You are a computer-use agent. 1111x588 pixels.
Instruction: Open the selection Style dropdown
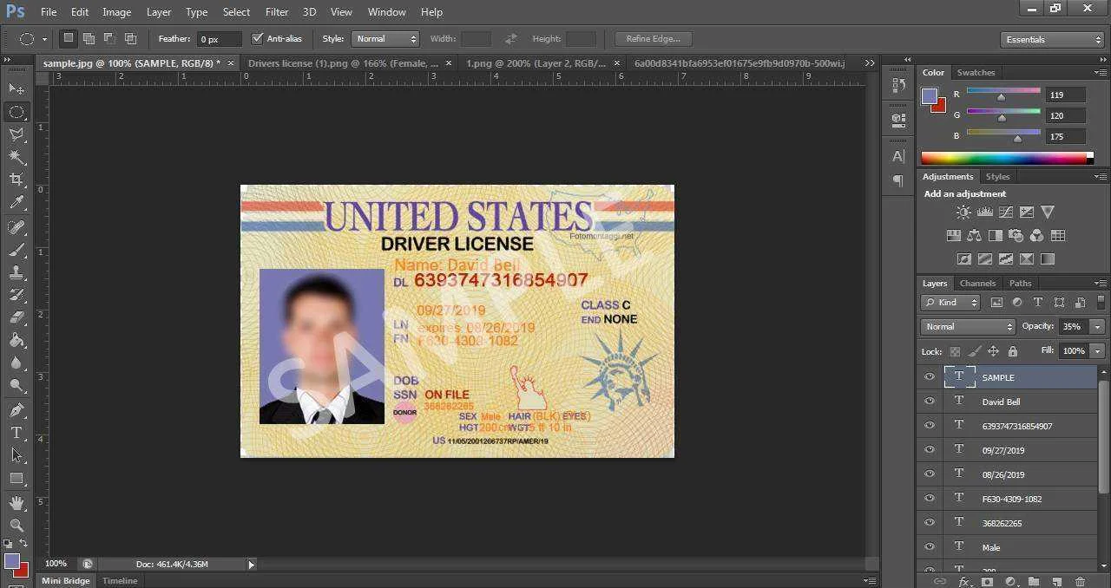pos(385,38)
